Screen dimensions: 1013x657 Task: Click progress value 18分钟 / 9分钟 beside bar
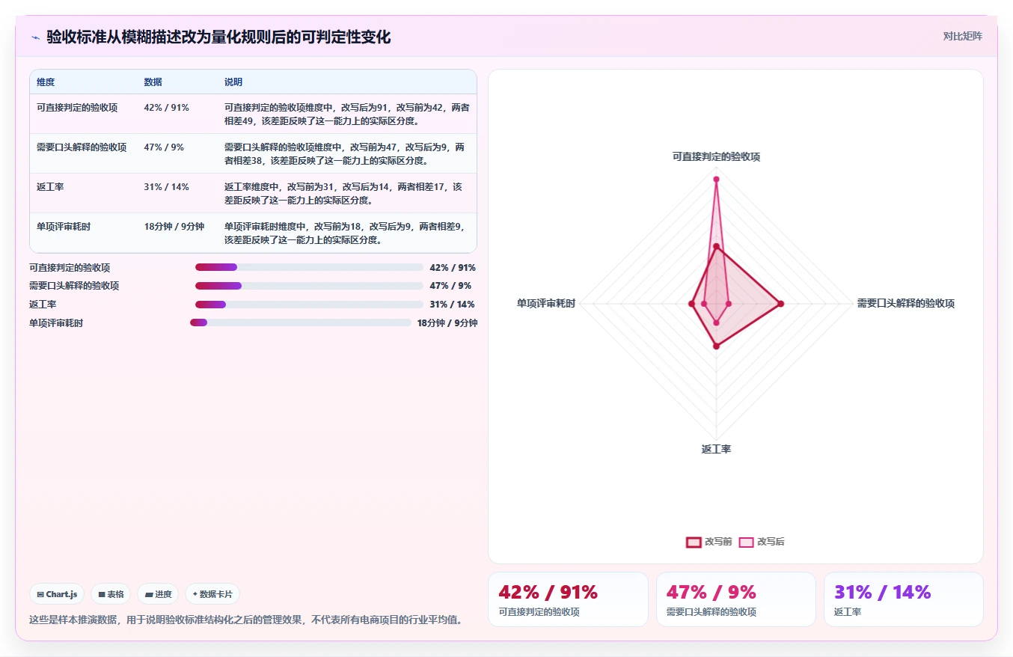click(x=447, y=323)
